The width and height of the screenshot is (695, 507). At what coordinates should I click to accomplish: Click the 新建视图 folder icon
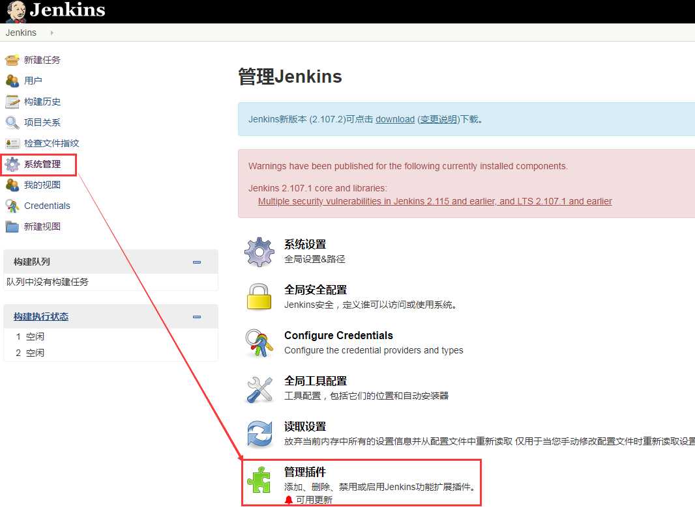pos(12,226)
